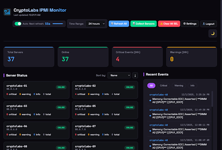Open the cryptolabs-01 server card
This screenshot has width=222, height=150.
pos(37,90)
